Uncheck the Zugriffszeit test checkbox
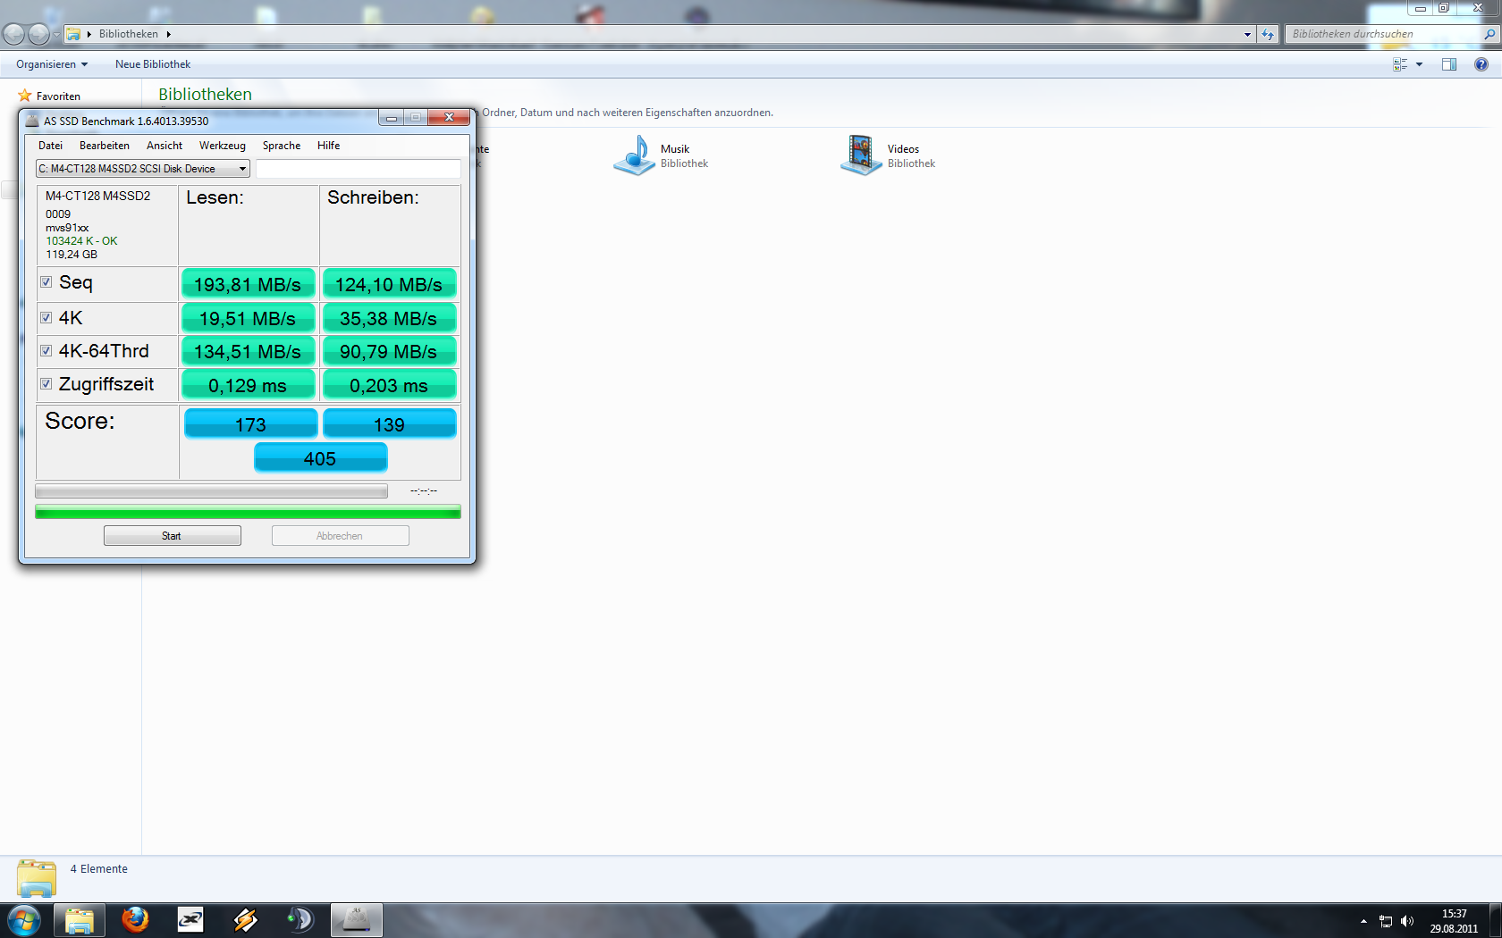 point(46,384)
